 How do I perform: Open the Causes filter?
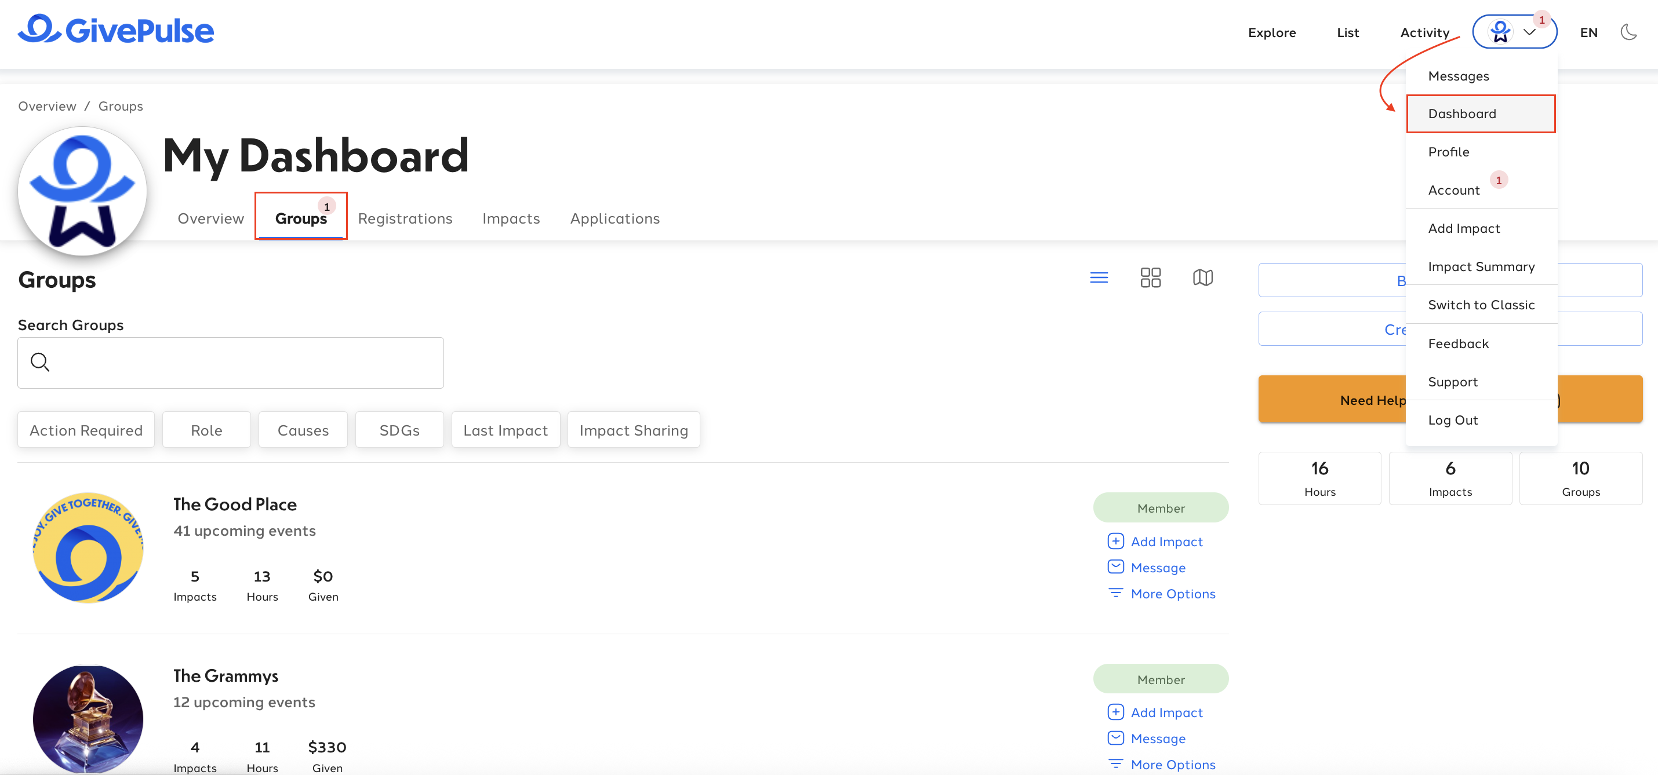coord(303,430)
